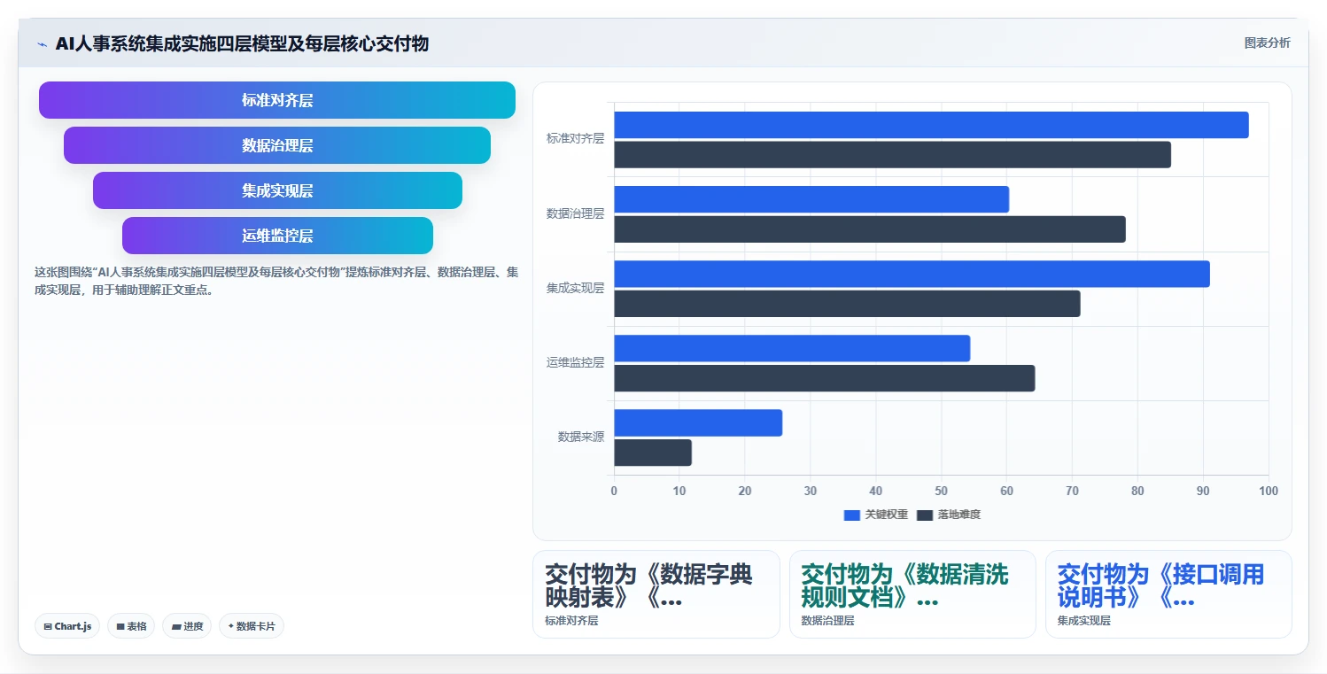Select the Chart.js tag chip

pyautogui.click(x=67, y=626)
